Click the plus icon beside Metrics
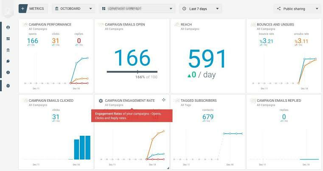The image size is (323, 171). (x=23, y=8)
